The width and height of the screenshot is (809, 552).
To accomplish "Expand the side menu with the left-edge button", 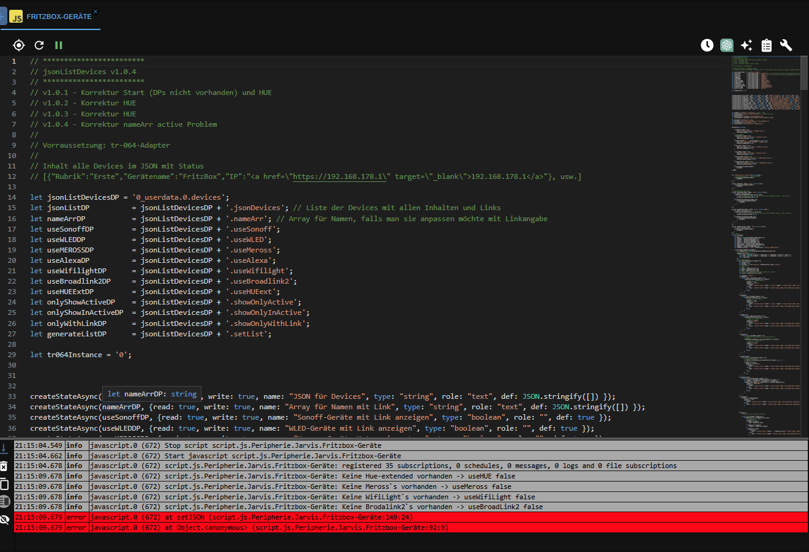I will click(x=3, y=17).
